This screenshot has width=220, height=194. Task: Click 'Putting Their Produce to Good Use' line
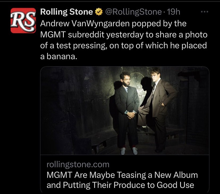click(120, 185)
